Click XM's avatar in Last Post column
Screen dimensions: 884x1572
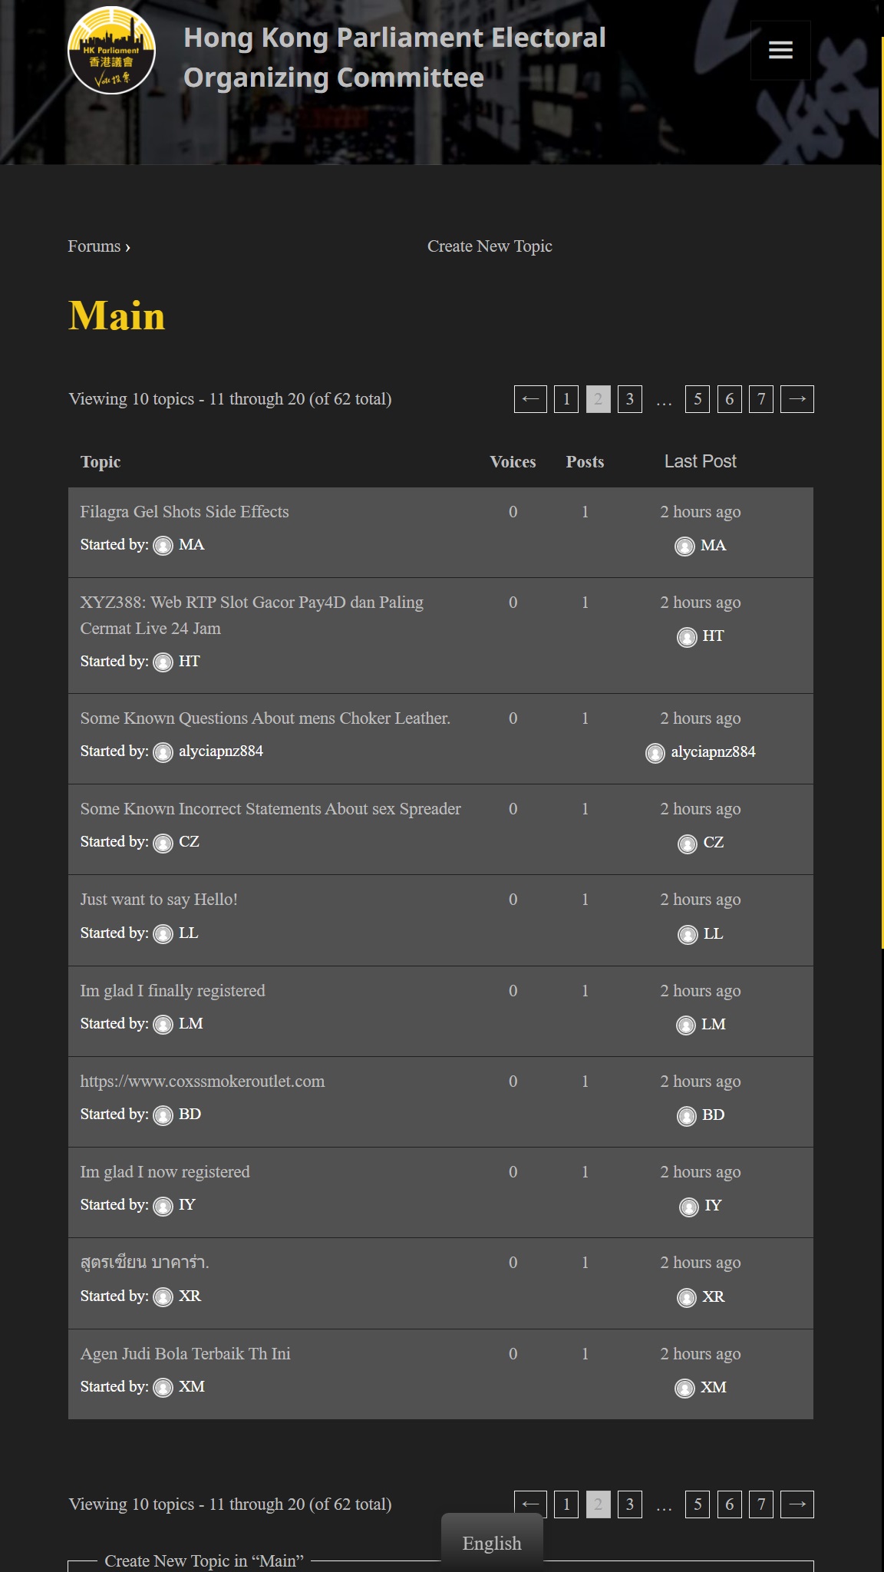click(x=684, y=1388)
